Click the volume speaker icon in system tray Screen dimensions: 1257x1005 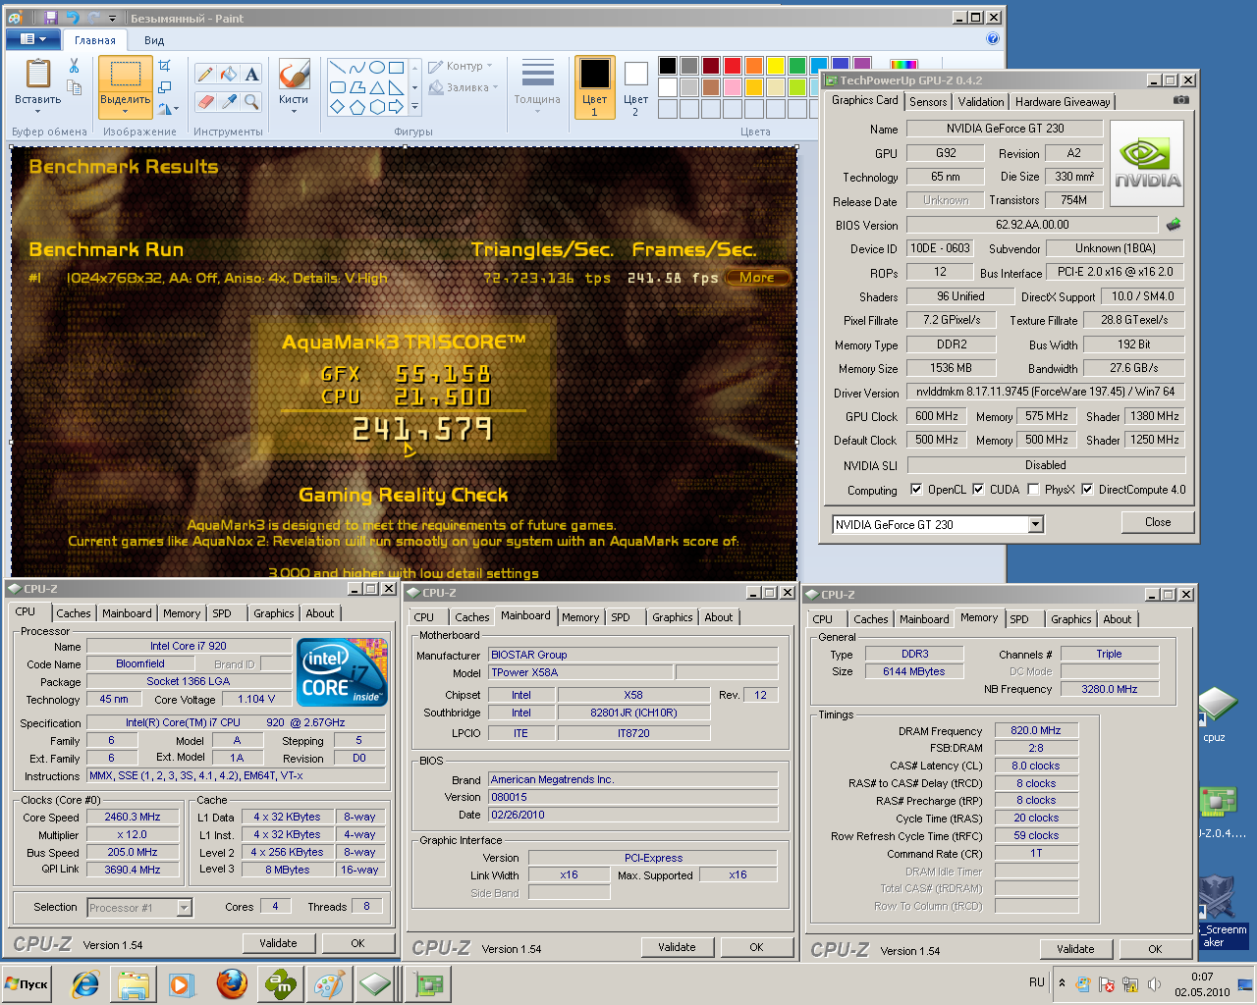pos(1154,983)
